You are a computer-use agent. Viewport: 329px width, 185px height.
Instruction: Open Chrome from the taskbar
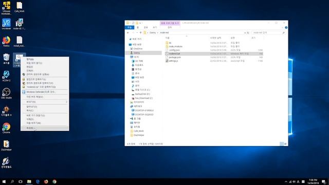point(54,181)
